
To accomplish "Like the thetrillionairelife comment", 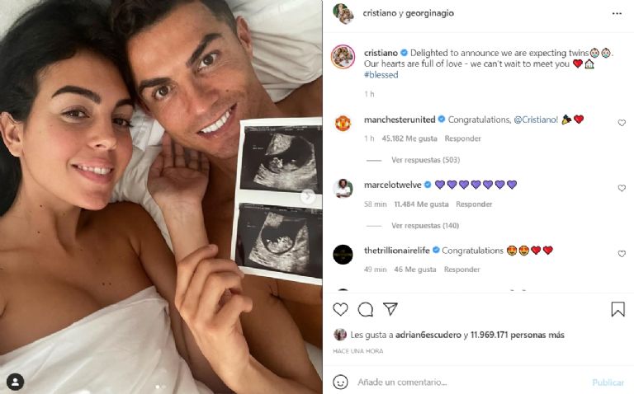I will point(622,254).
